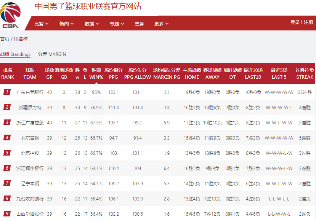Sort by the 胜率 WIN% column header
This screenshot has width=316, height=221.
coord(96,73)
